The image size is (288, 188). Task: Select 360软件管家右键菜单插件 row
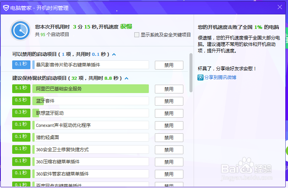[x=91, y=174]
